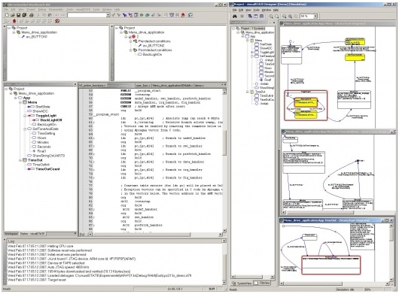Expand ToggleLight node in Designer project browser
Viewport: 399px width, 294px height.
coord(252,52)
